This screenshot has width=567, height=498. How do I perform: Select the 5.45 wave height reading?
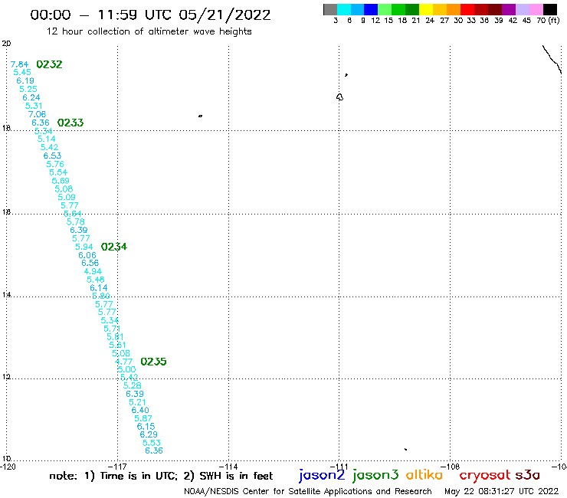pos(22,72)
